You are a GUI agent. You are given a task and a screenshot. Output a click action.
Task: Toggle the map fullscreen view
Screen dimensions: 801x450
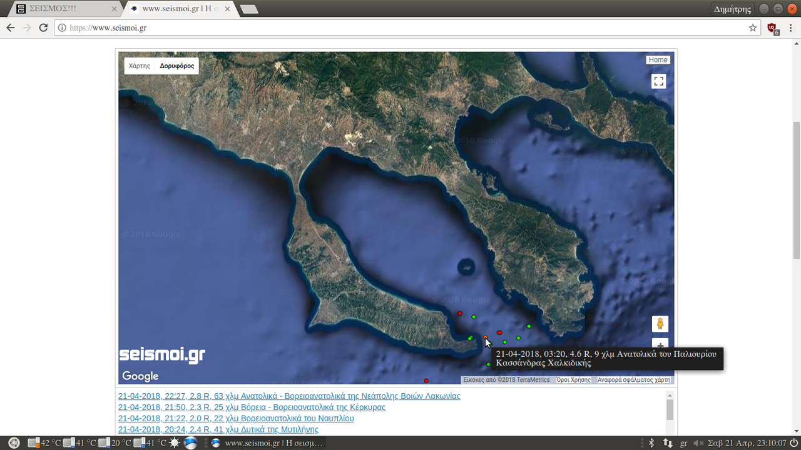658,81
